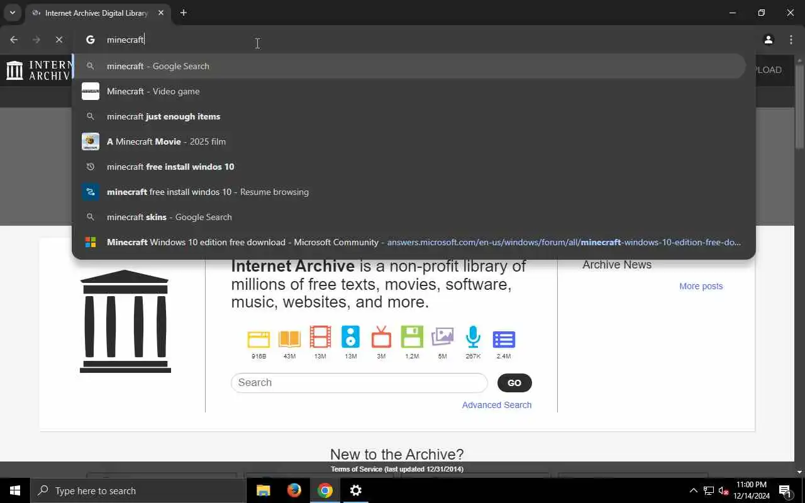Choose 'minecraft skins - Google Search' suggestion
Image resolution: width=805 pixels, height=503 pixels.
pos(410,217)
